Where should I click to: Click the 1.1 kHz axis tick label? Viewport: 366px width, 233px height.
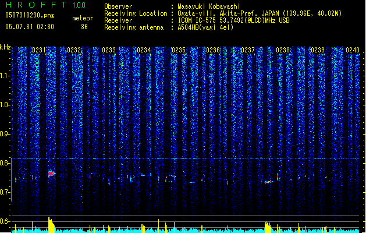click(5, 76)
